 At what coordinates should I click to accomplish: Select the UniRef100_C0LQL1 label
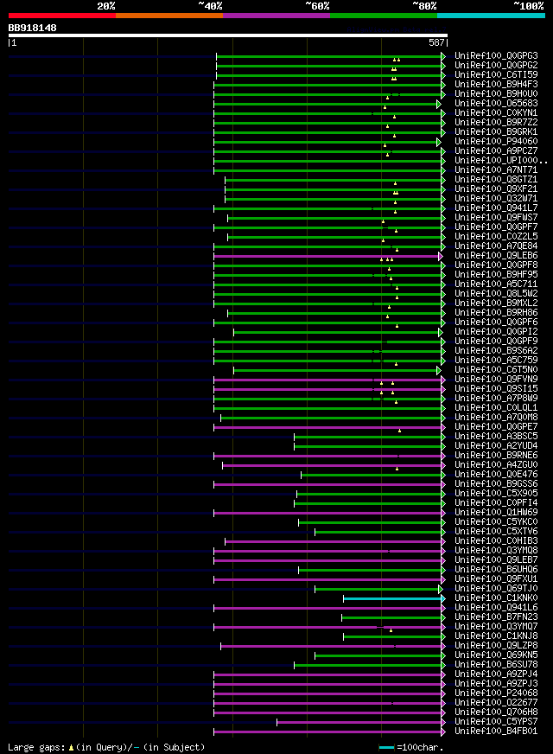496,408
